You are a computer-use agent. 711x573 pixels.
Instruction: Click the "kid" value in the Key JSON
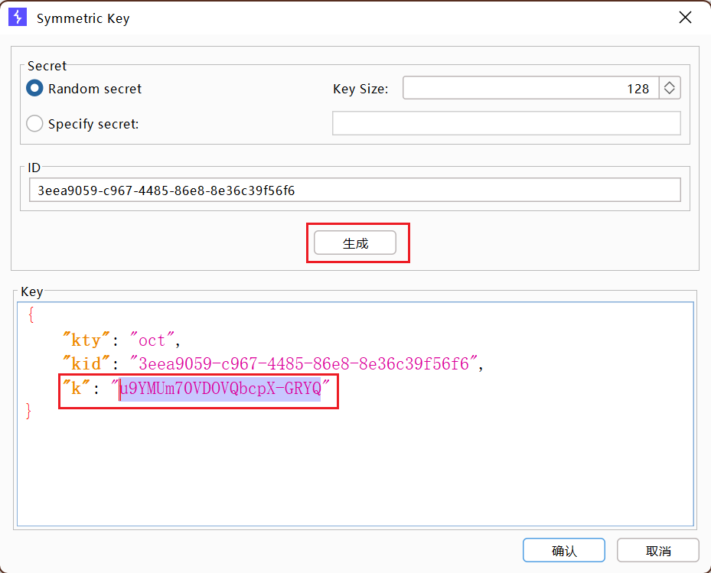[303, 364]
